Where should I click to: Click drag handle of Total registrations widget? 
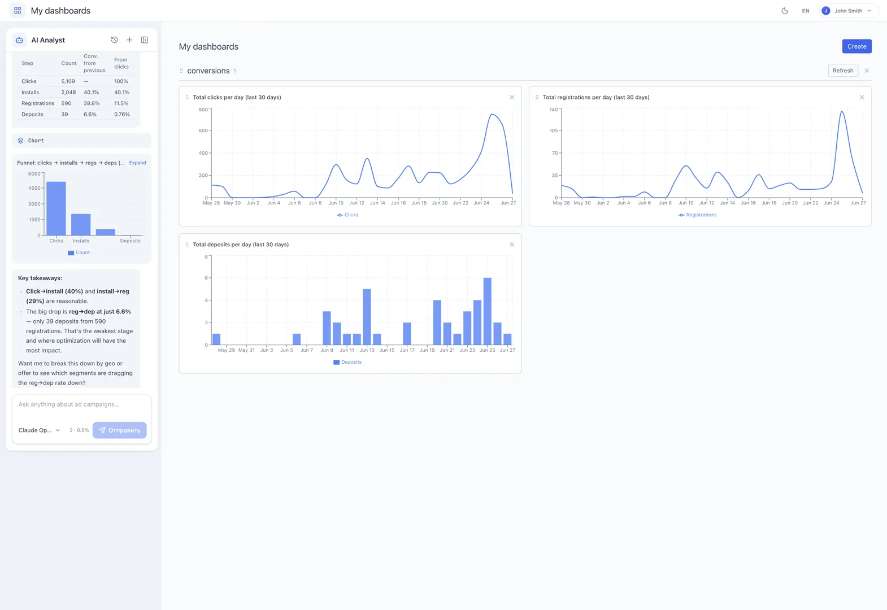click(x=537, y=97)
